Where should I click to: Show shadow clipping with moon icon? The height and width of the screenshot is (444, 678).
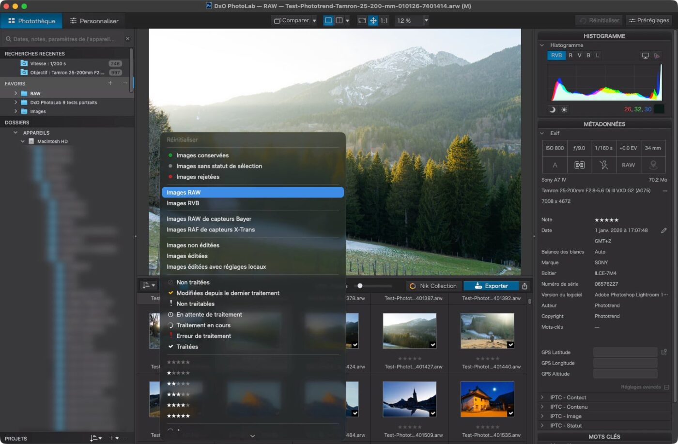[553, 109]
